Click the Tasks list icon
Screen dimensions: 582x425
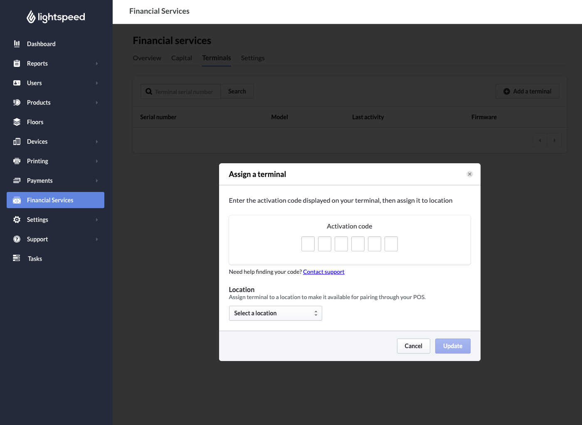17,258
